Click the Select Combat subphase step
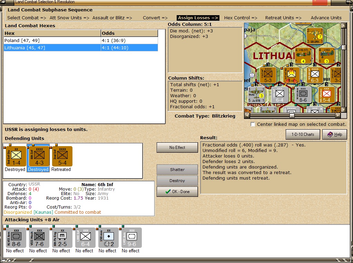353x263 pixels. click(27, 18)
